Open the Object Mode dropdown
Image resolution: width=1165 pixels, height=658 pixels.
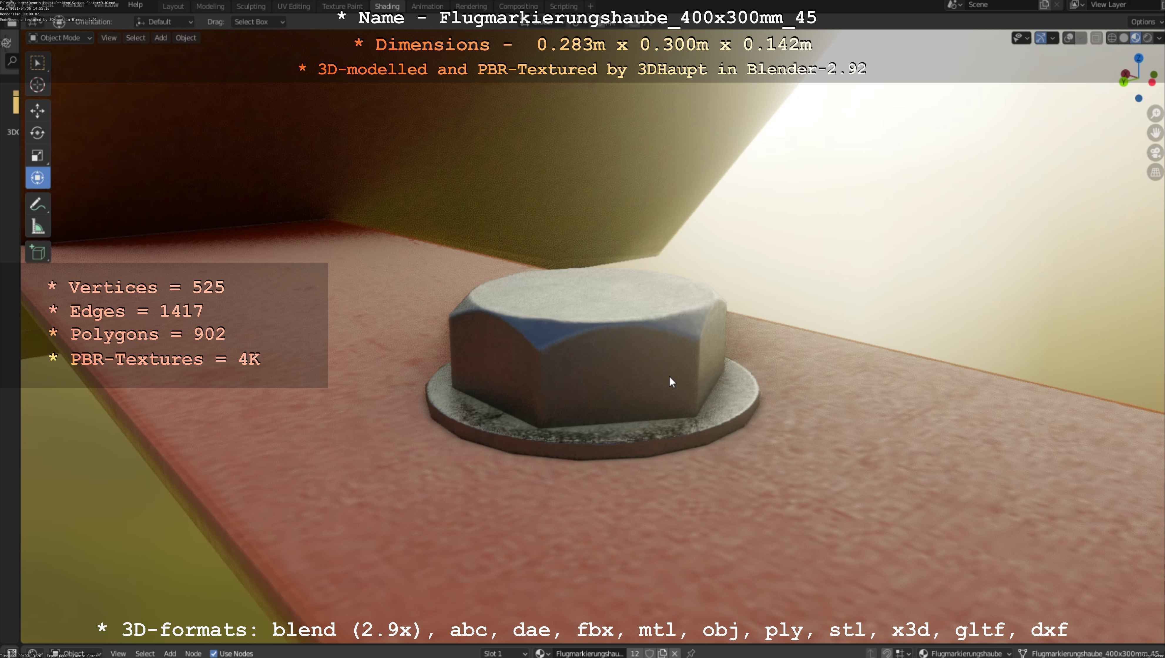[x=60, y=38]
